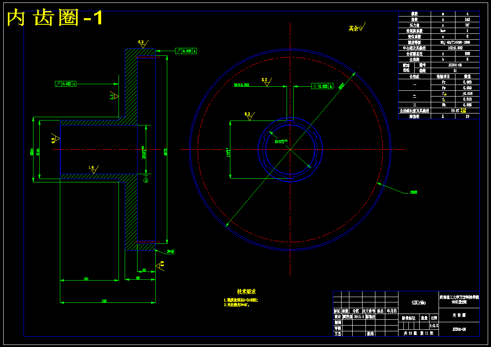Select the 150 length dimension

[85, 279]
